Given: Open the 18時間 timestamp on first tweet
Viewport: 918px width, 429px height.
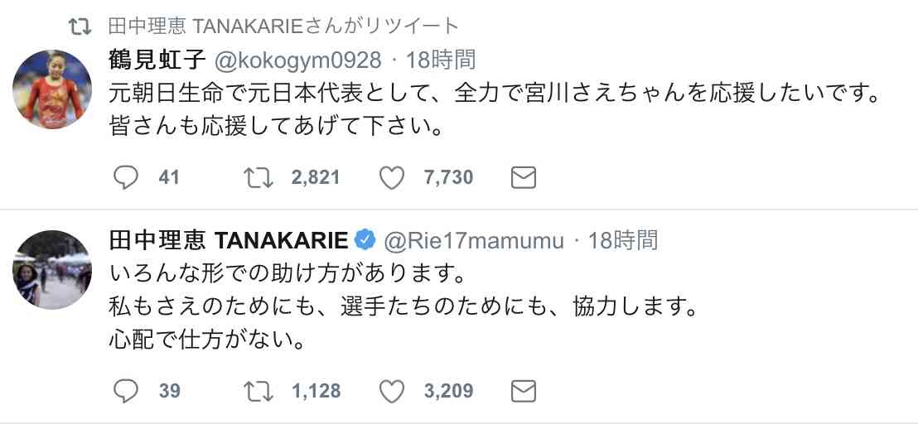Looking at the screenshot, I should tap(440, 60).
